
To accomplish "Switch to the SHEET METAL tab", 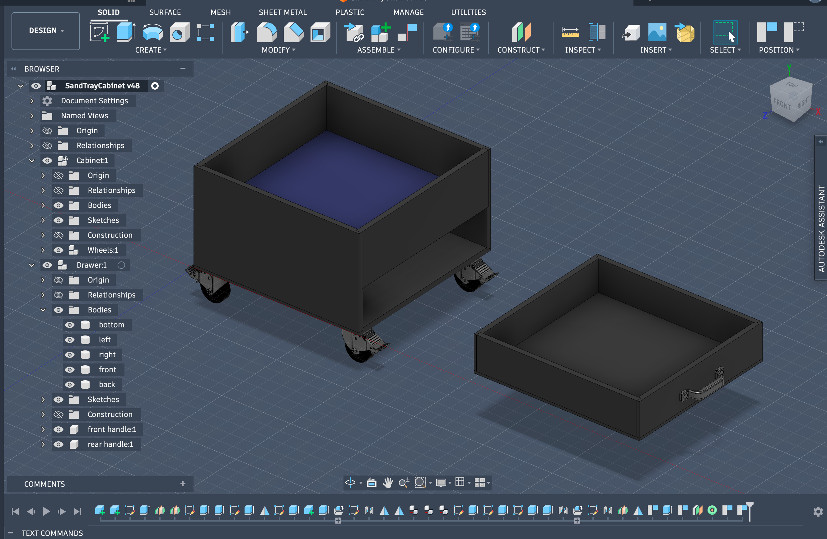I will pyautogui.click(x=283, y=12).
